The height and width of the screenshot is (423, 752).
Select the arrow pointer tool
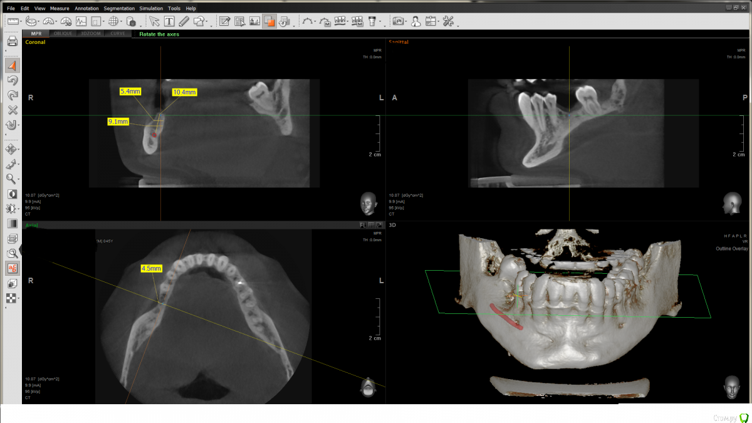154,21
